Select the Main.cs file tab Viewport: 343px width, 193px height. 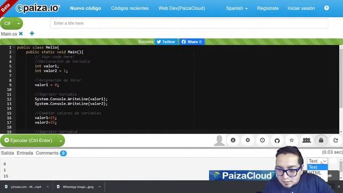[9, 34]
